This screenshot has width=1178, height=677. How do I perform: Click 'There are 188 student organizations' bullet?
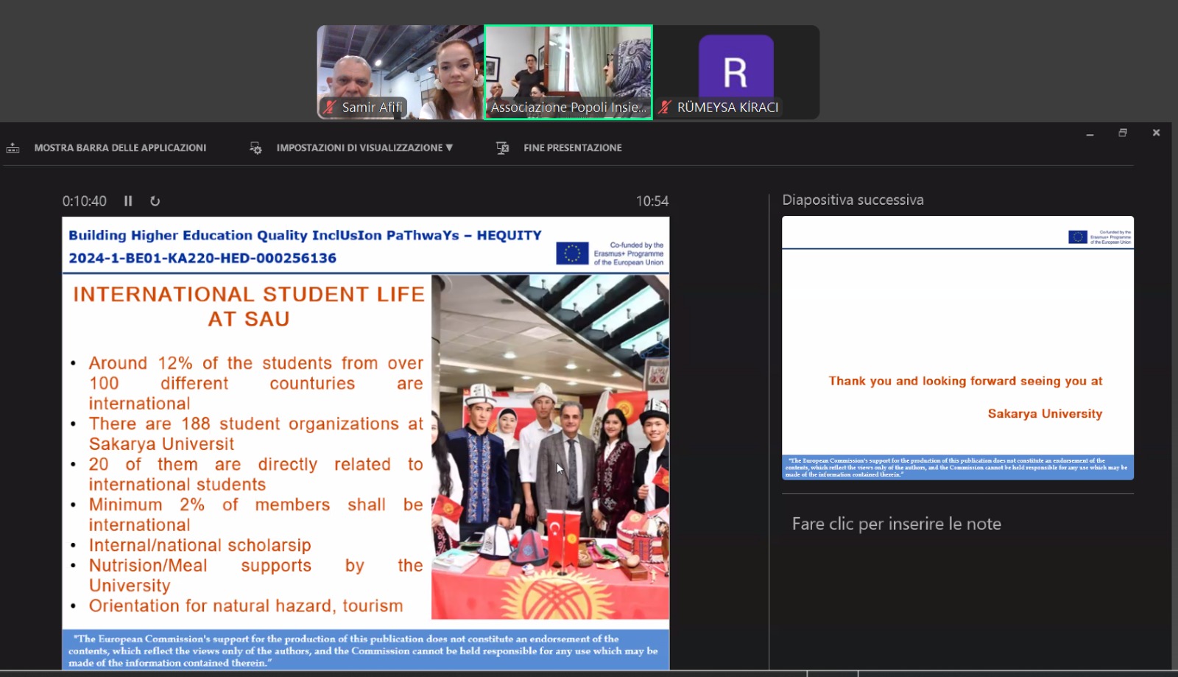coord(256,434)
